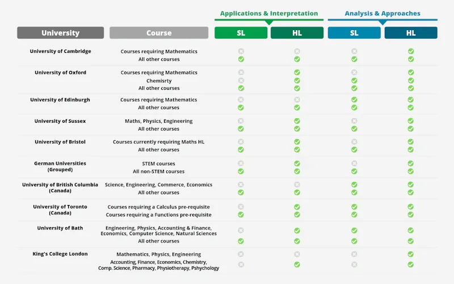Image resolution: width=454 pixels, height=284 pixels.
Task: Select the dark blue HL header under Analysis & Approaches
Action: pyautogui.click(x=411, y=33)
